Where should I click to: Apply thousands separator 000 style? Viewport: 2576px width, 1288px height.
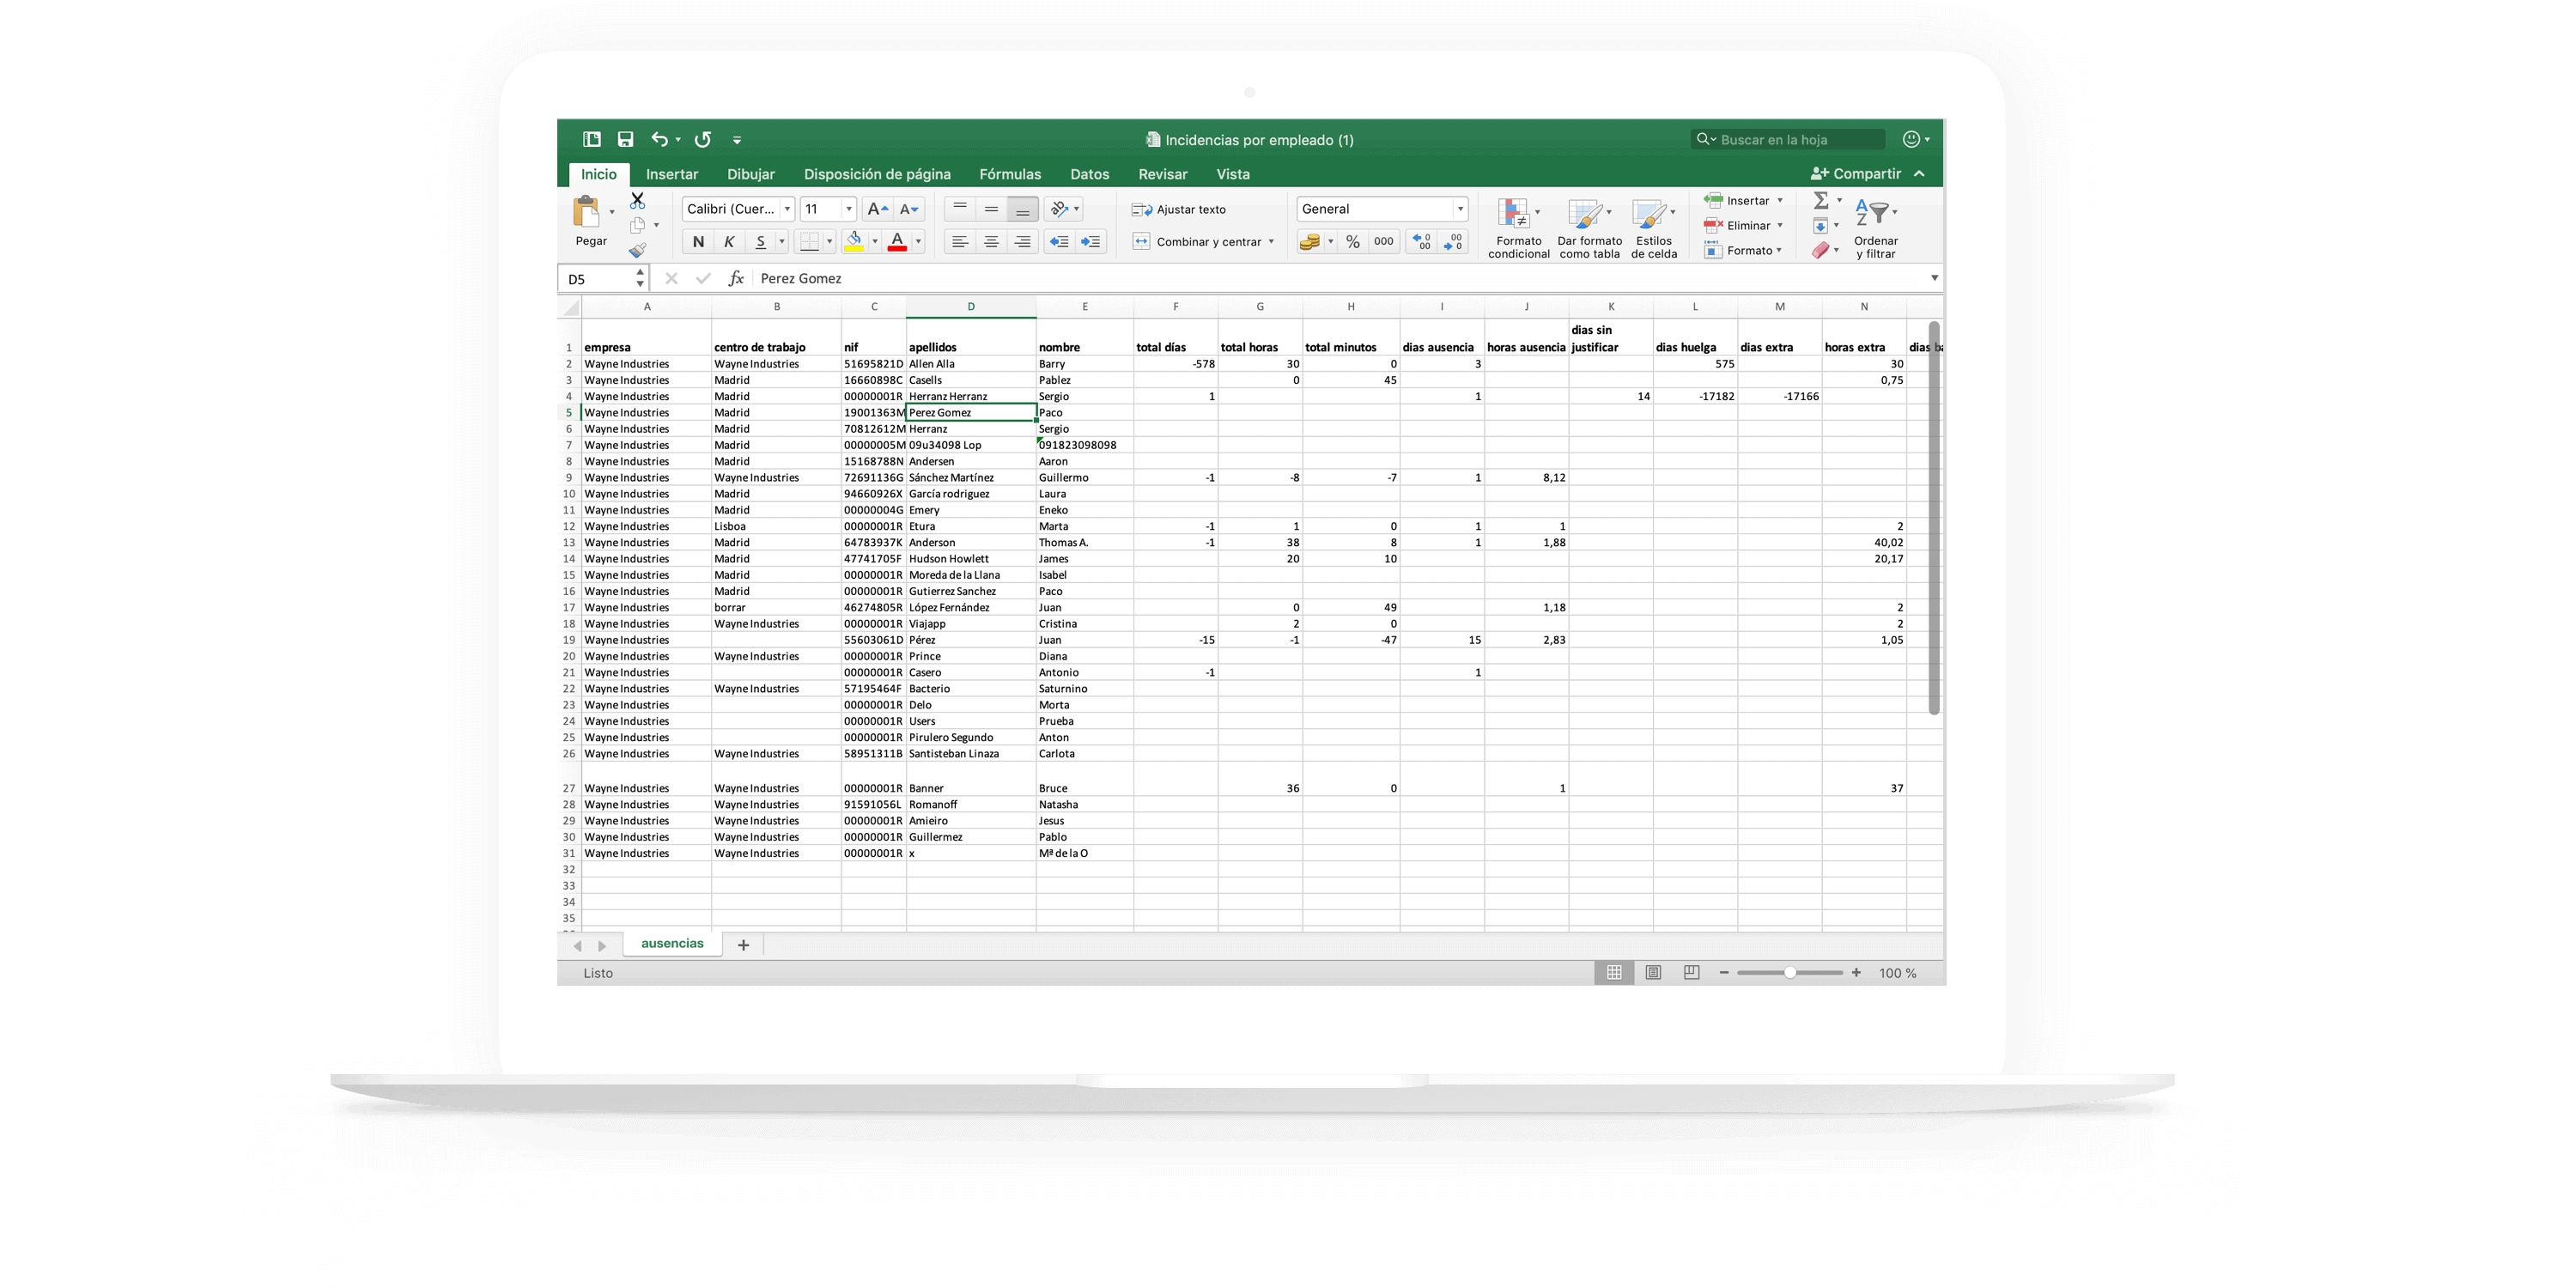pyautogui.click(x=1384, y=242)
